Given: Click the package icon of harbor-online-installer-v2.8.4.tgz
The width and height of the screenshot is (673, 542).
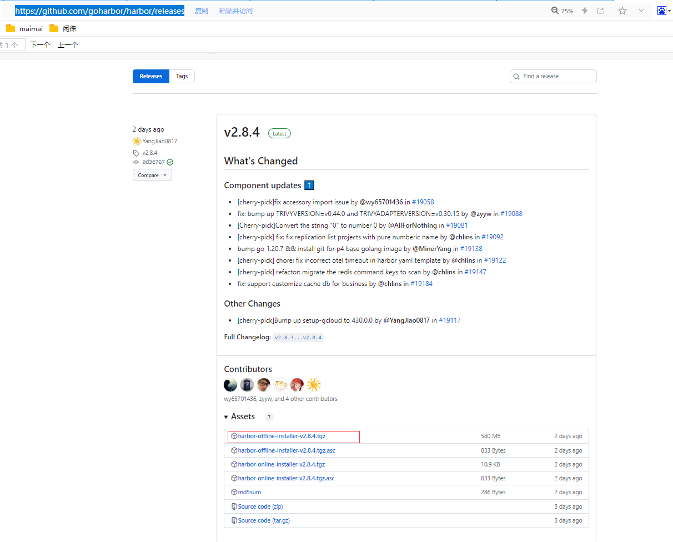Looking at the screenshot, I should click(234, 464).
